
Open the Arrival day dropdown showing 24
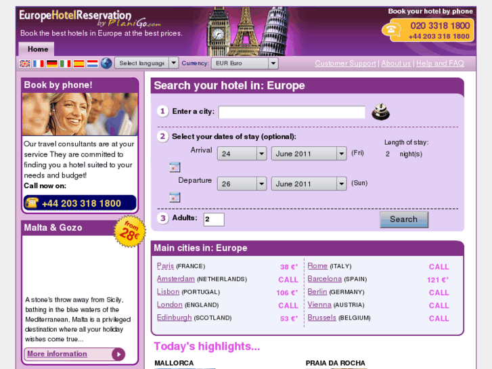click(x=242, y=154)
